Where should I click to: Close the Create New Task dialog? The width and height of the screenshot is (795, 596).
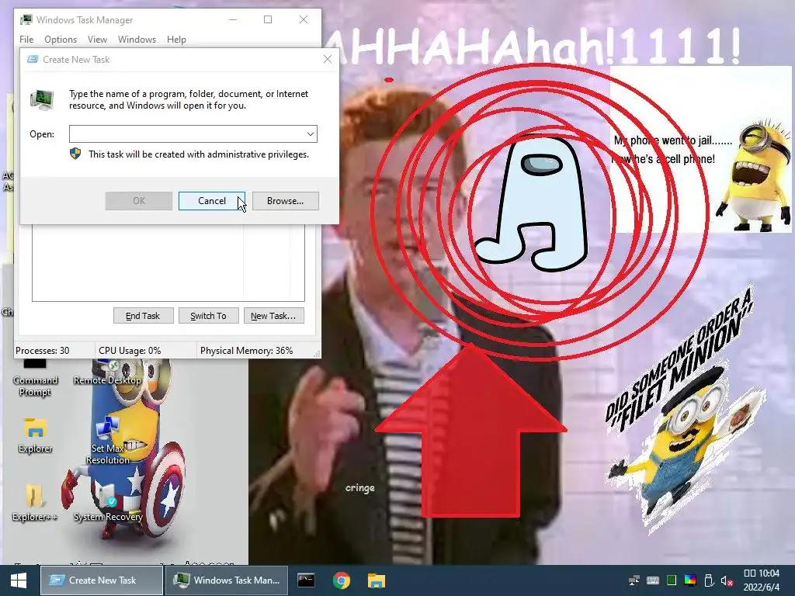pos(328,59)
